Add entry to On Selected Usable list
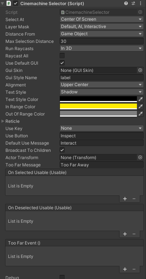146x279 pixels. click(x=125, y=199)
